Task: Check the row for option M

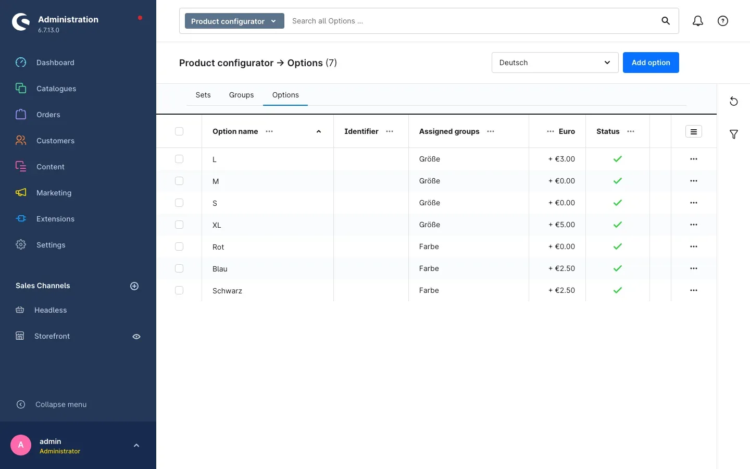Action: 179,181
